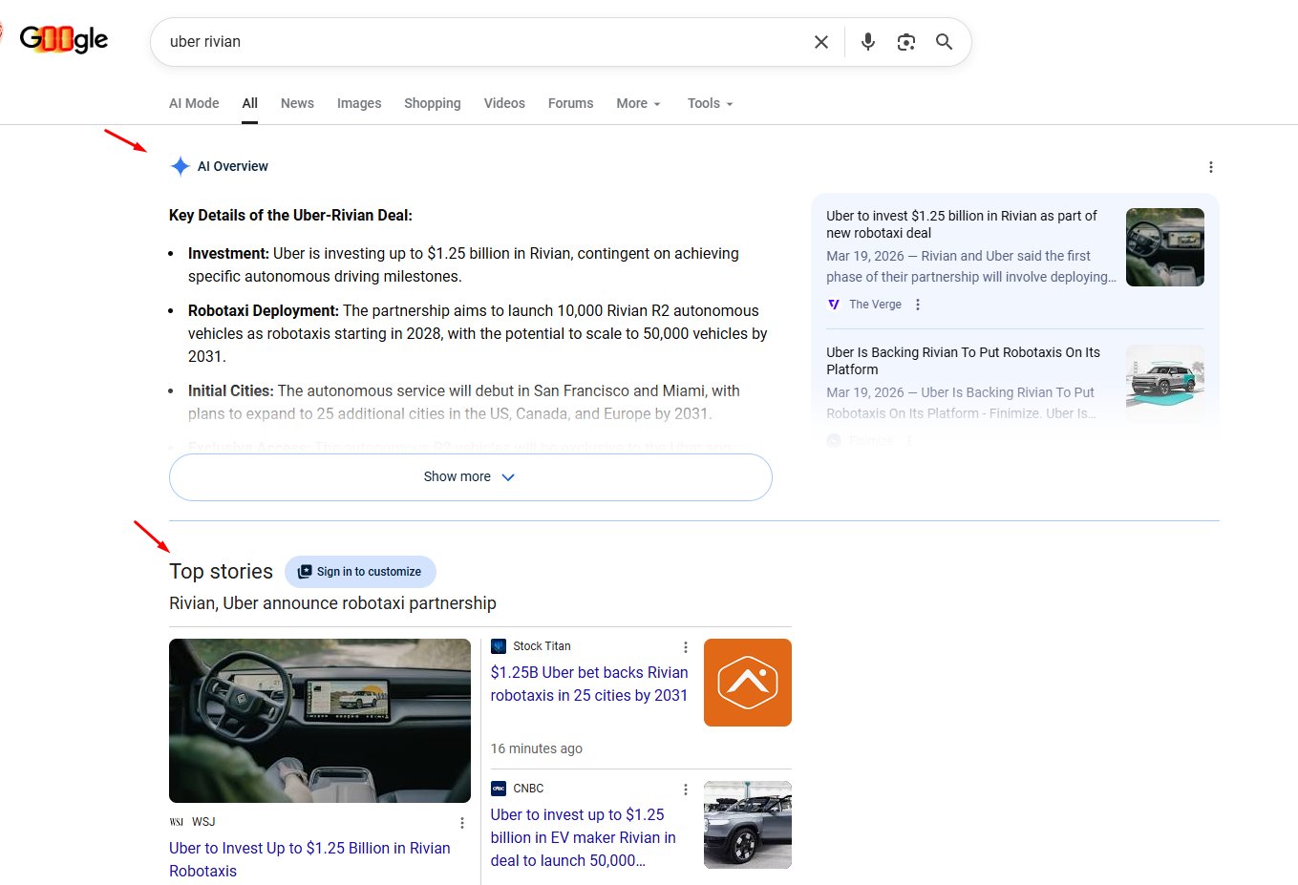
Task: Open options menu for The Verge source
Action: [918, 305]
